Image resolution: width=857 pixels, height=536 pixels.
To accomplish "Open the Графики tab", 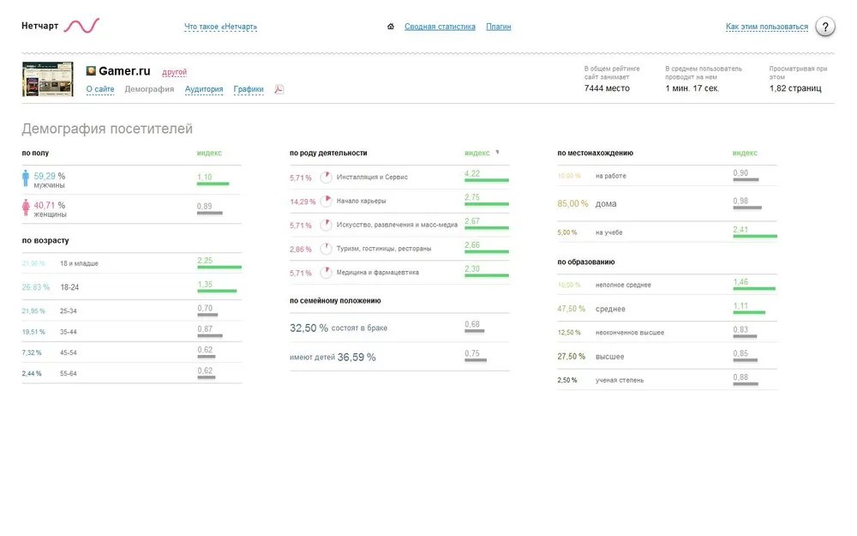I will point(249,89).
